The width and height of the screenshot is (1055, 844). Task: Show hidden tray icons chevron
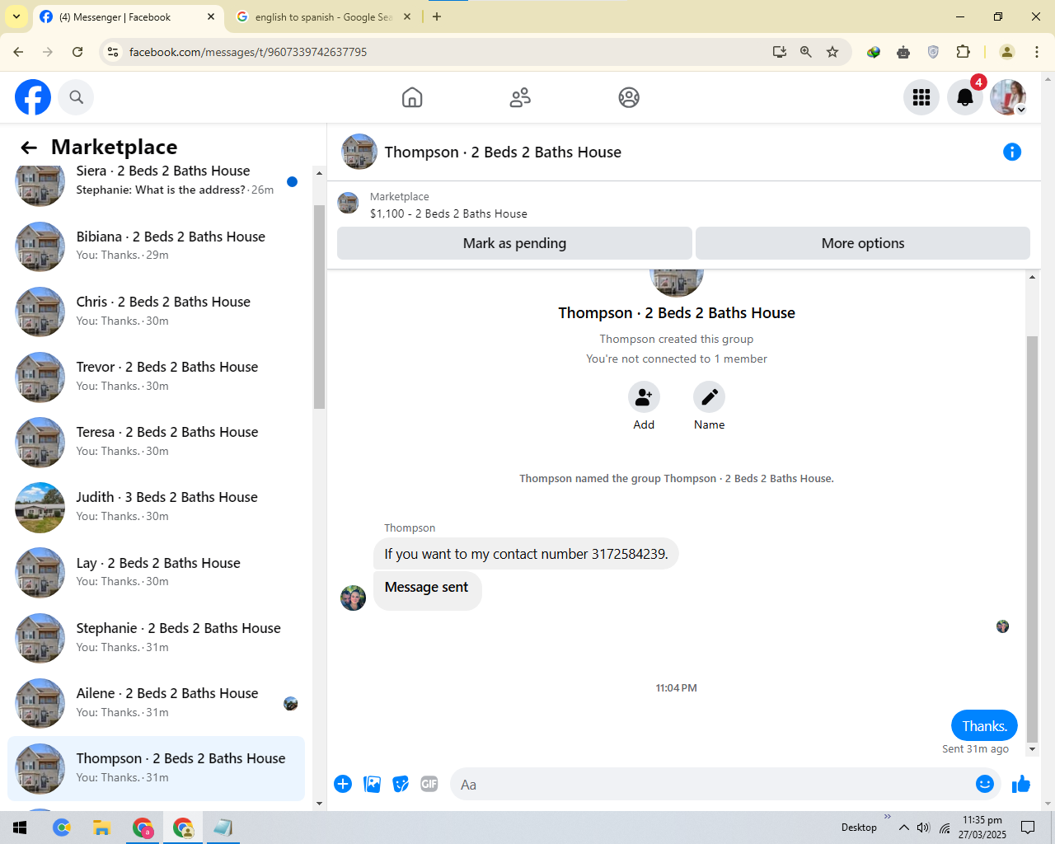[904, 828]
